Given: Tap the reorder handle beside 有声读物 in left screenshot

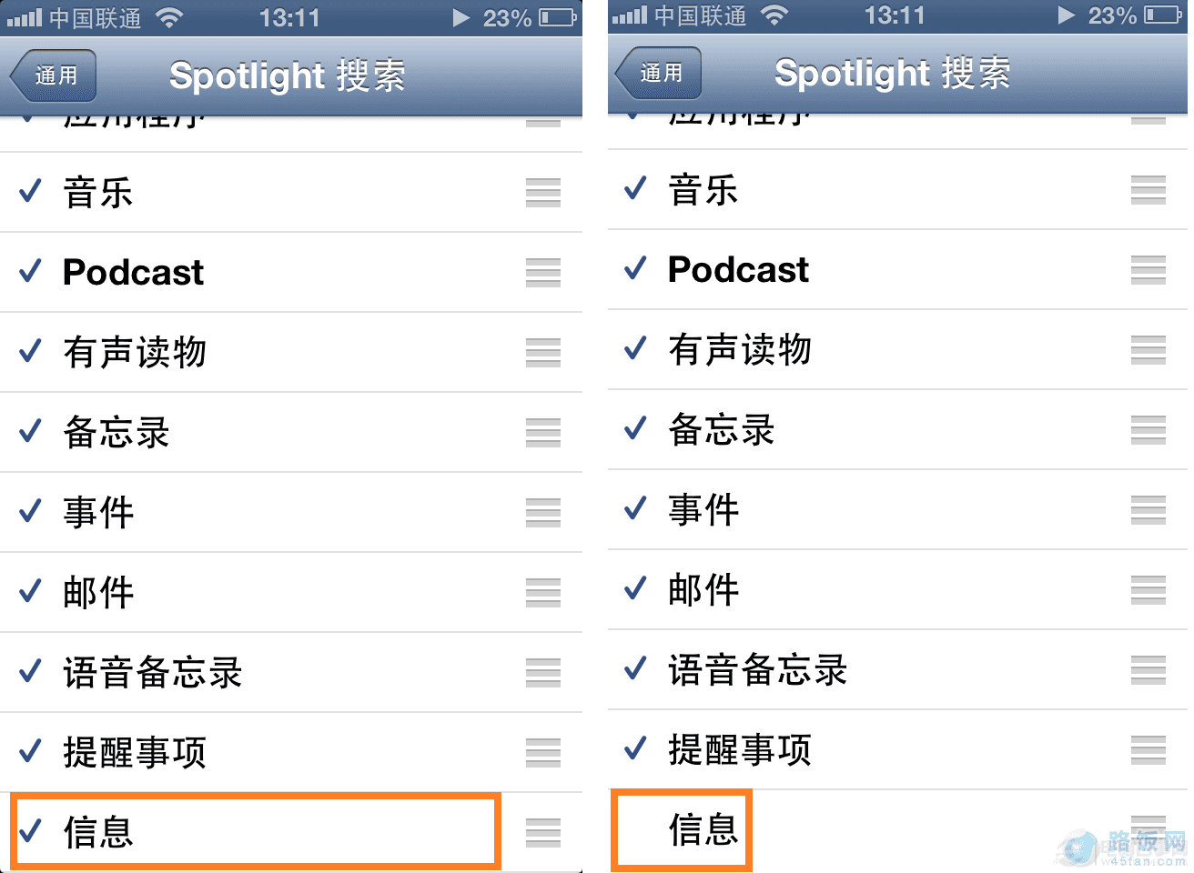Looking at the screenshot, I should click(x=542, y=353).
